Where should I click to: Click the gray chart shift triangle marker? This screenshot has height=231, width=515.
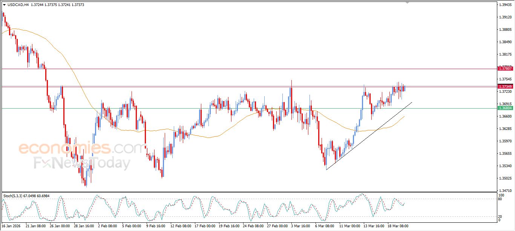point(407,3)
